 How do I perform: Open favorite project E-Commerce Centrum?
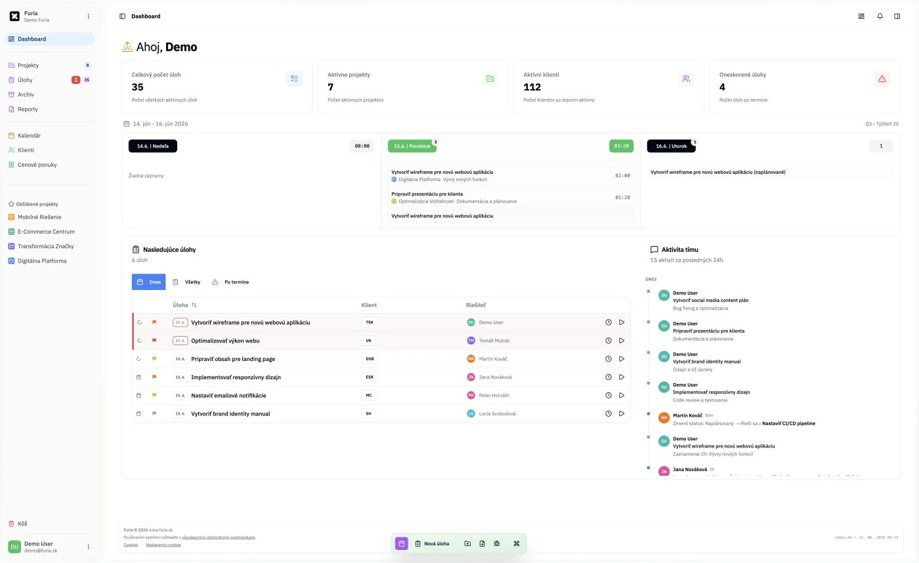tap(50, 232)
